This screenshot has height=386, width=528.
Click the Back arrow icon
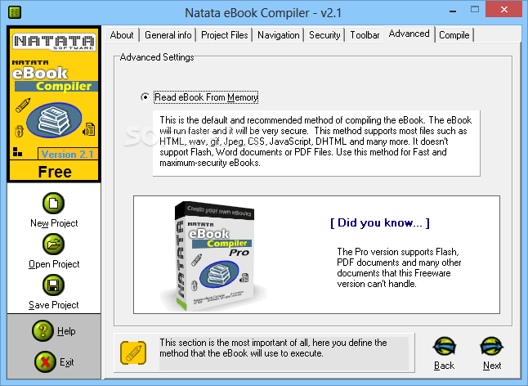(x=444, y=346)
